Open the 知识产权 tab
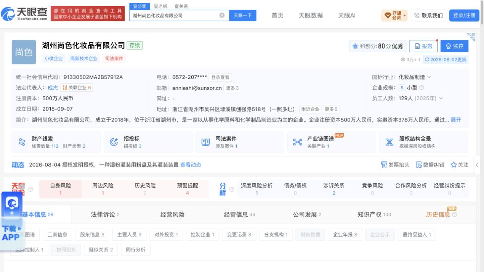The image size is (484, 272). coord(374,214)
